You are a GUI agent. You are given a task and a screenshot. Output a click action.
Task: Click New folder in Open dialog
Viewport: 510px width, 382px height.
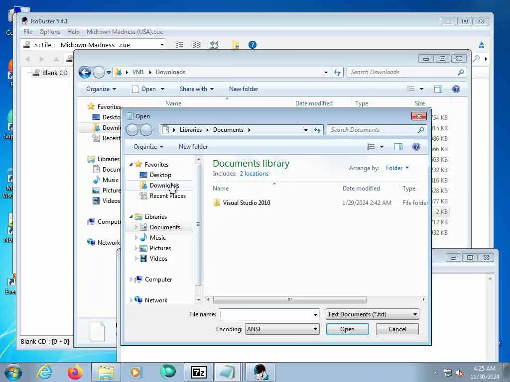(x=193, y=147)
